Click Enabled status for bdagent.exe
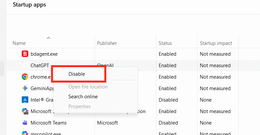 pos(168,54)
